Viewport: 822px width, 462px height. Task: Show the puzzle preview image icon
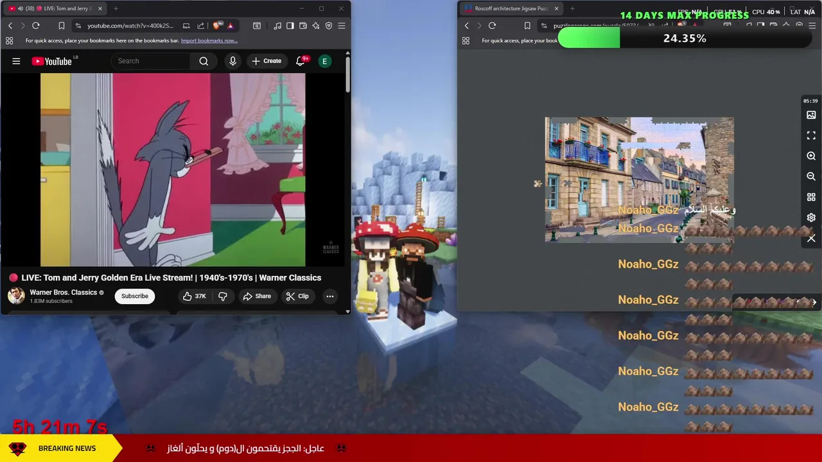tap(811, 115)
